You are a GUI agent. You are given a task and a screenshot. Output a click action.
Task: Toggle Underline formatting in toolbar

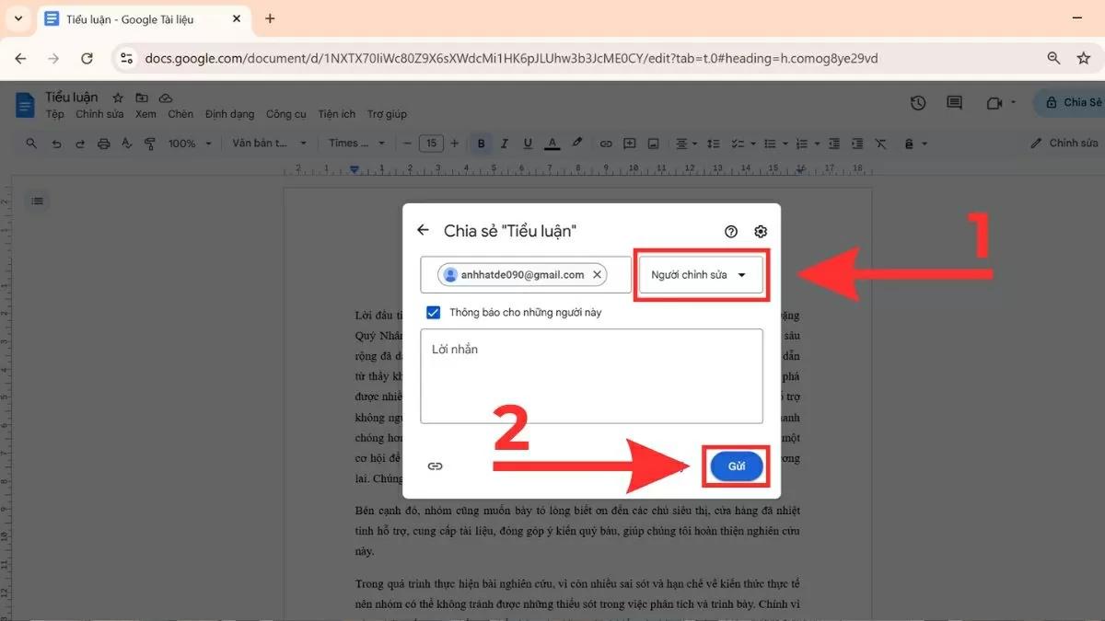coord(527,143)
